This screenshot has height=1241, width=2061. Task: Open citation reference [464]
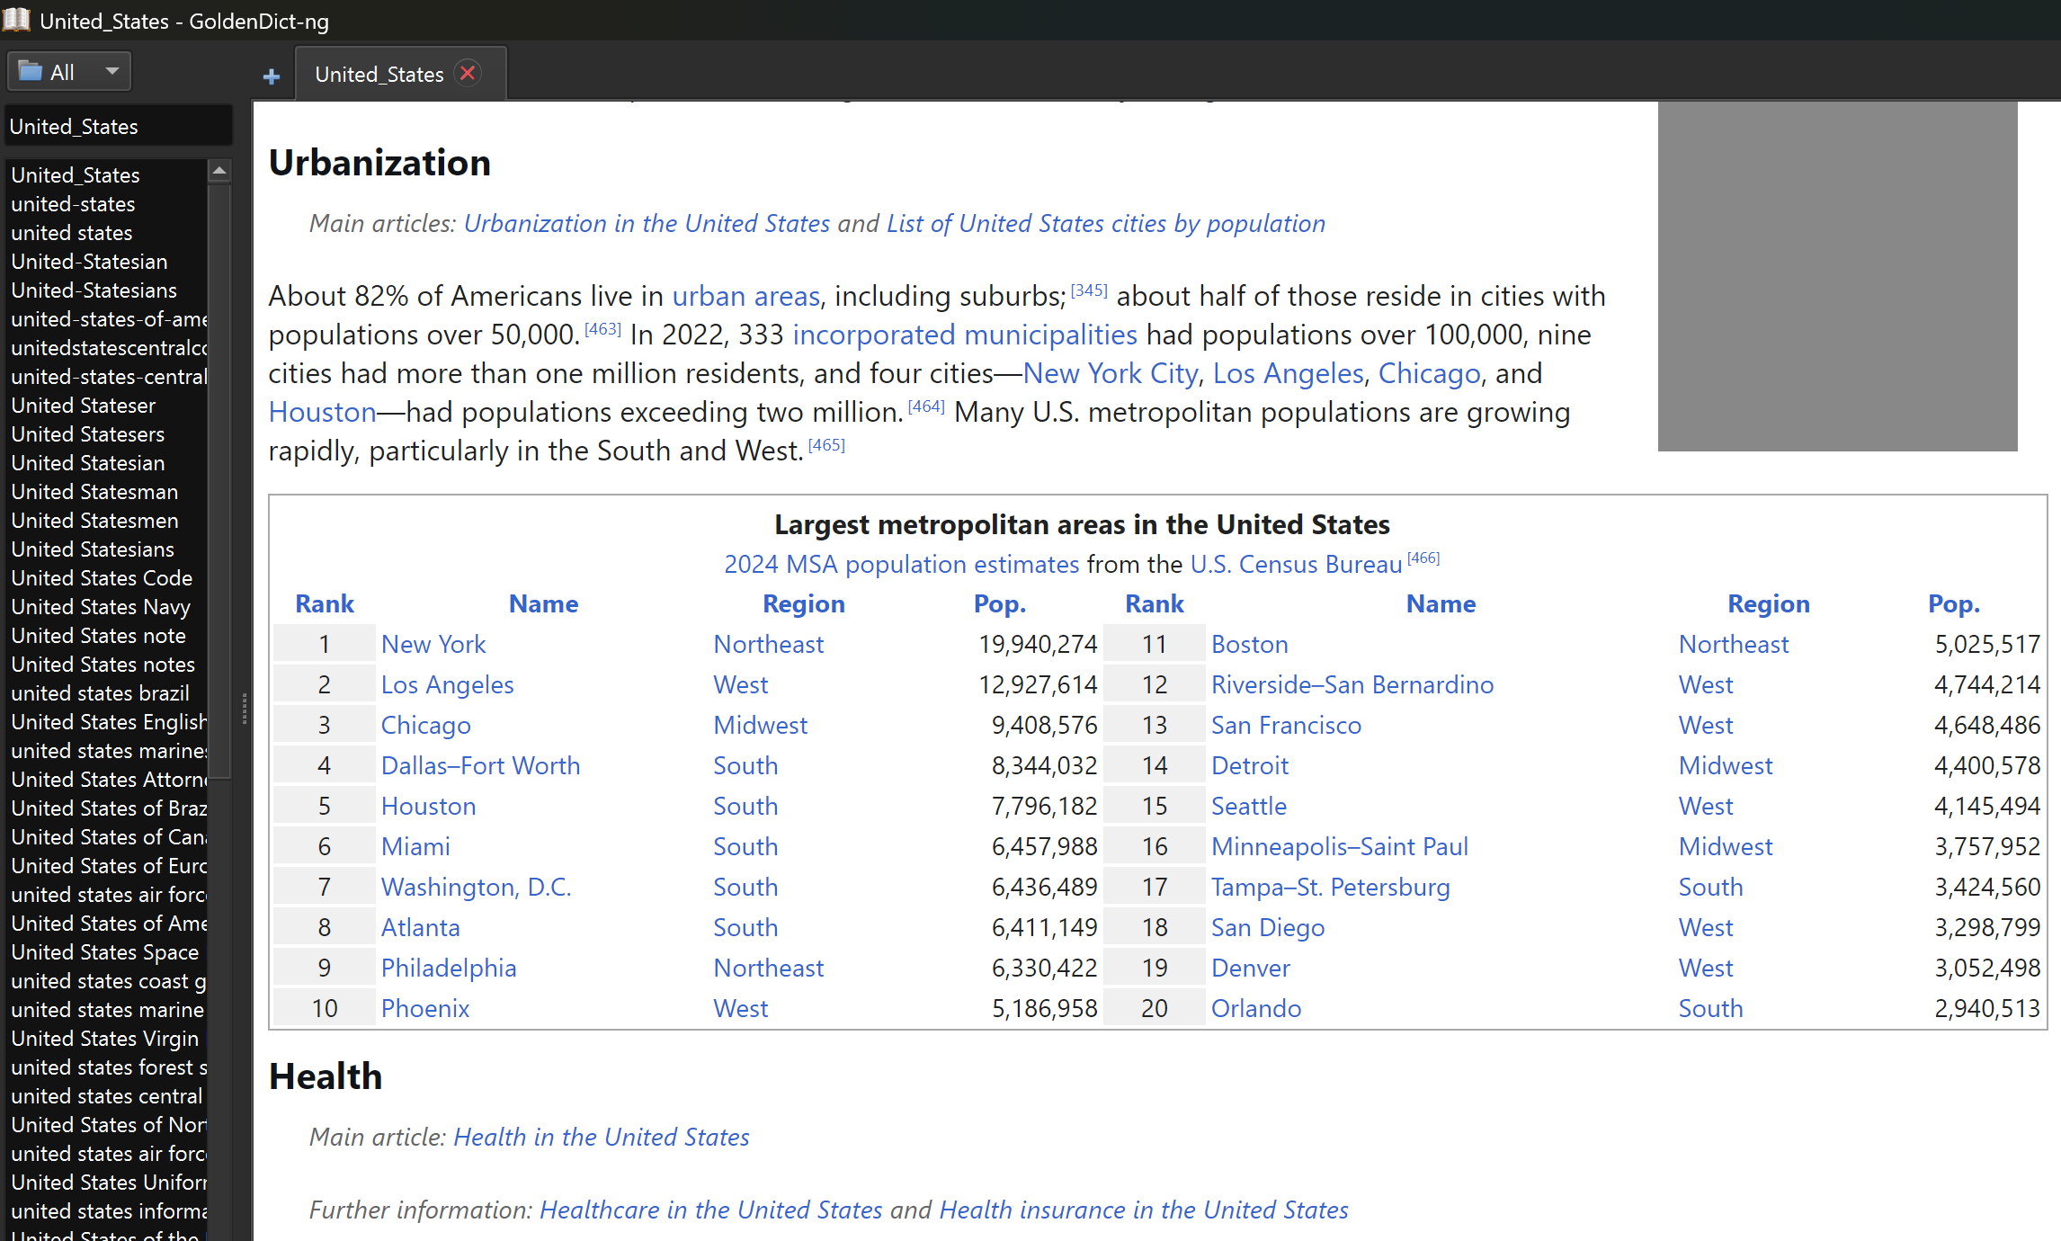(x=925, y=406)
